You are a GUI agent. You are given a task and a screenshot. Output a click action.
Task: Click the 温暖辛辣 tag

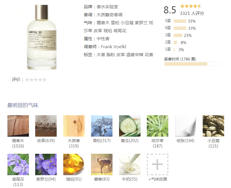(135, 55)
